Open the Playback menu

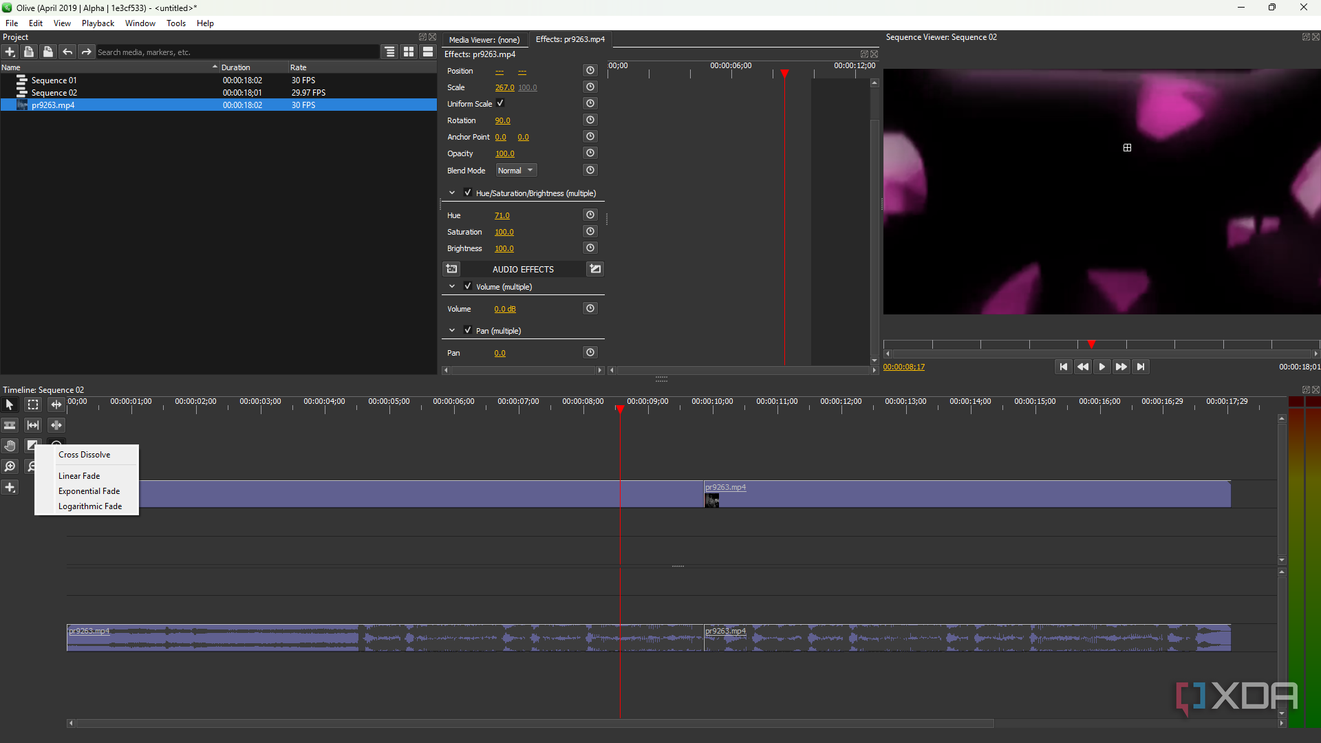[x=98, y=23]
